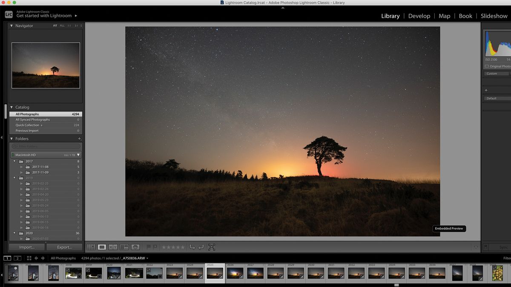
Task: Open the Map module
Action: click(x=444, y=16)
